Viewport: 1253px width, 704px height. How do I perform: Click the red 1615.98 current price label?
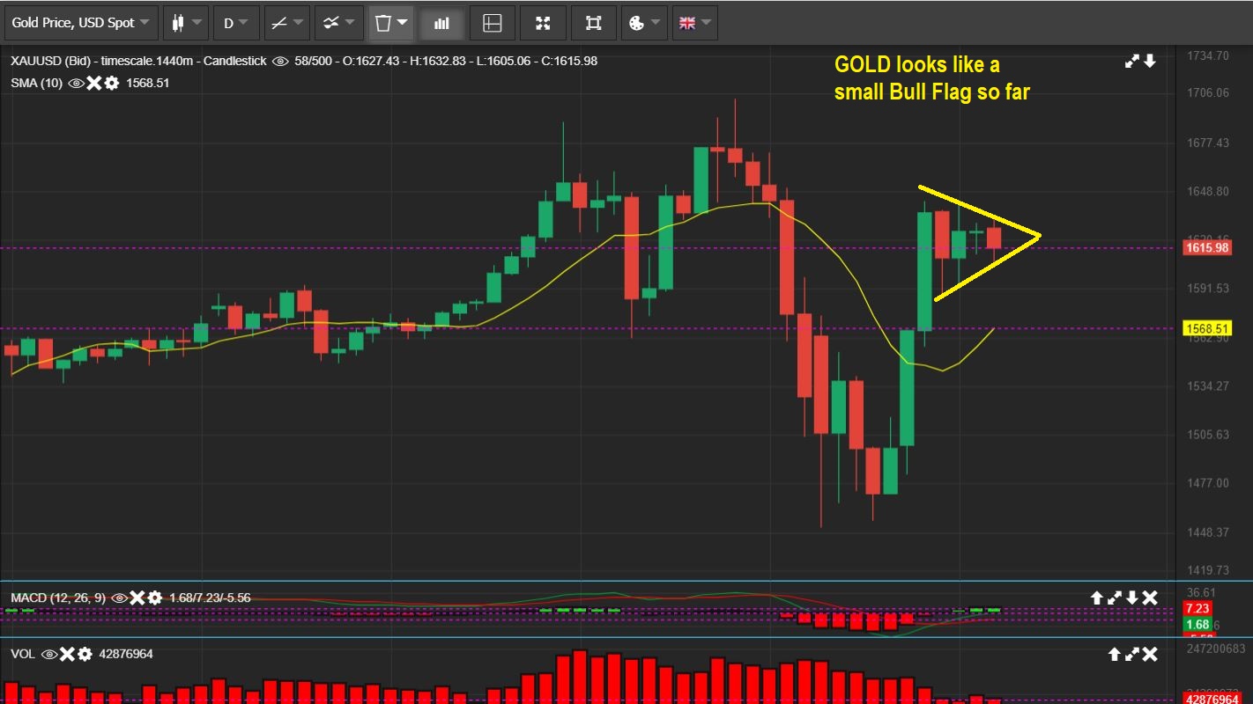[1207, 248]
